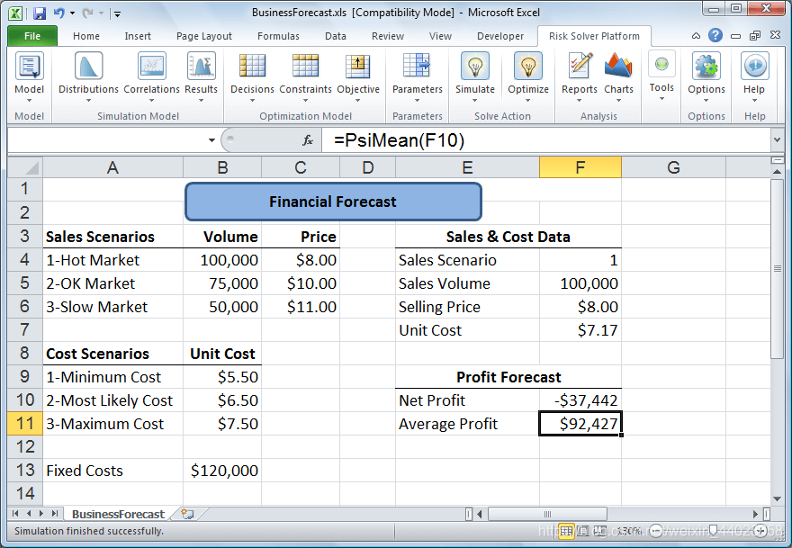Expand the Simulate dropdown arrow
792x548 pixels.
[475, 101]
